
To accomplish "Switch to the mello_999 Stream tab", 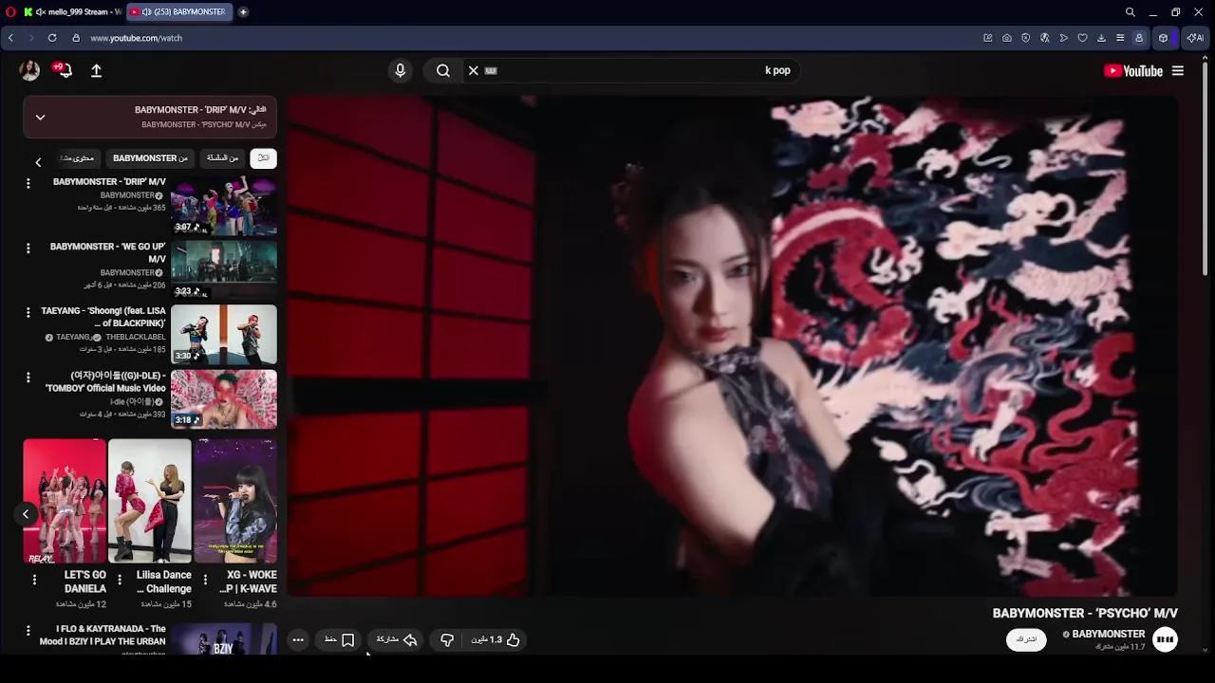I will coord(72,12).
